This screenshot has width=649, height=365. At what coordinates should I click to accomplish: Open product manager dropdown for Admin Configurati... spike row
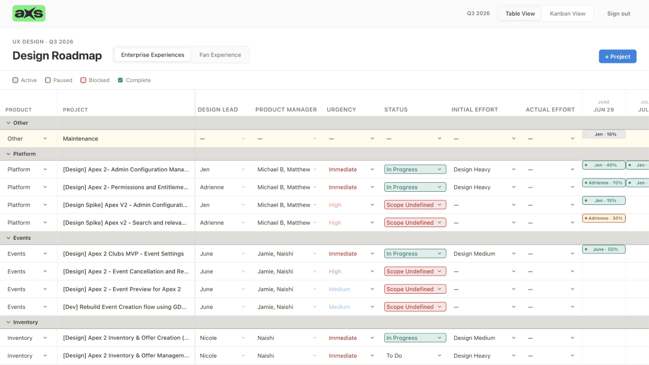coord(287,205)
